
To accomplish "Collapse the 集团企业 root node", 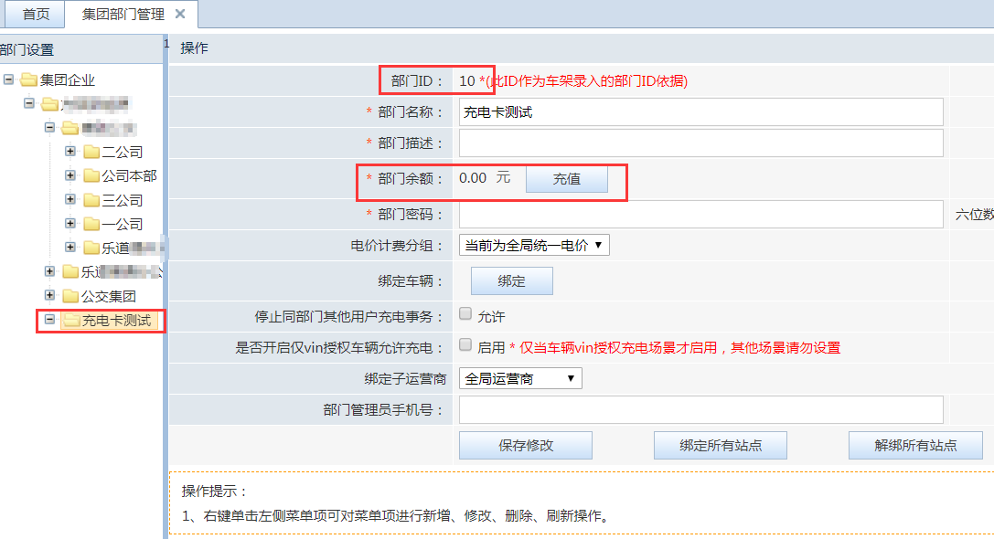I will (x=9, y=79).
